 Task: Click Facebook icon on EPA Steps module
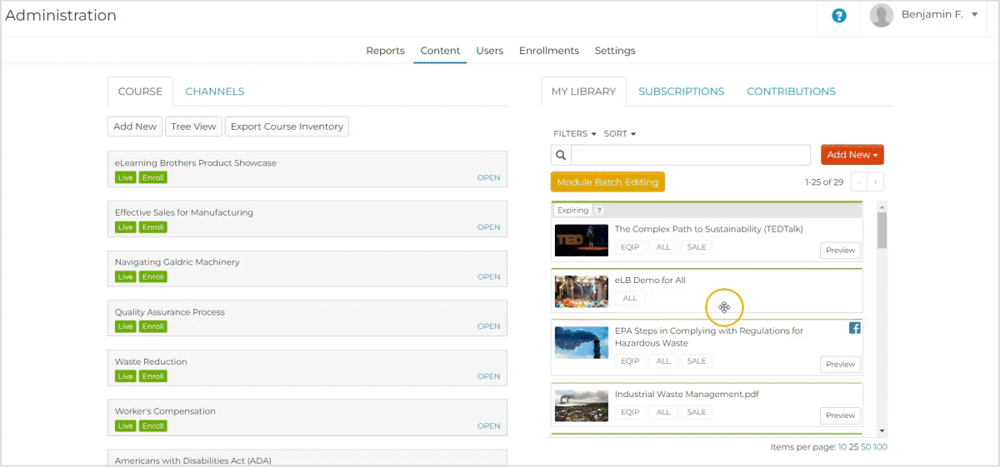(x=854, y=328)
